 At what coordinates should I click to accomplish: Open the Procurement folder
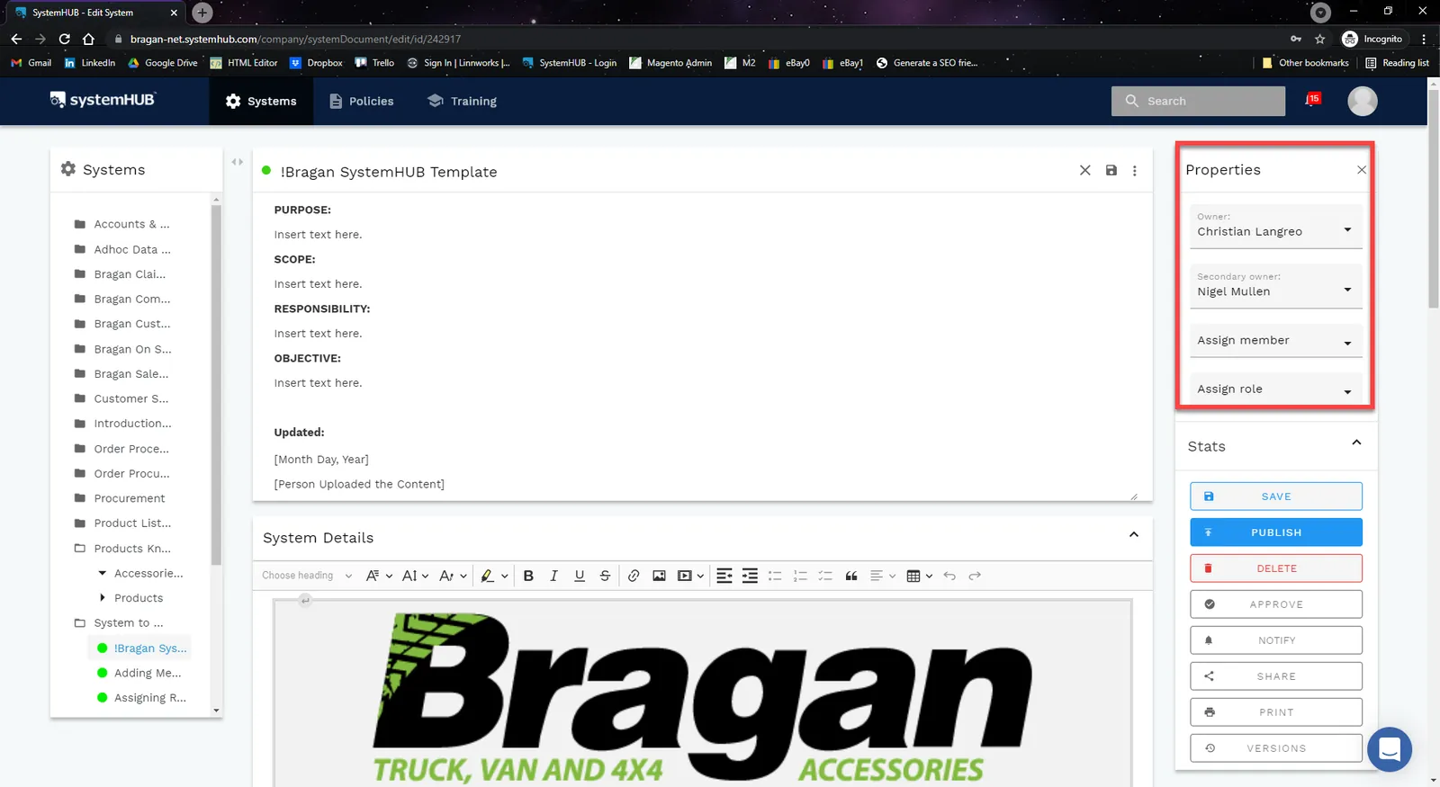(120, 498)
